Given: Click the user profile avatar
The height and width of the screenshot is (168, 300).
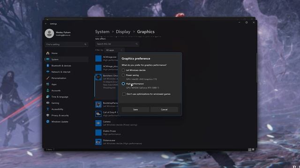Looking at the screenshot, I should pyautogui.click(x=49, y=34).
